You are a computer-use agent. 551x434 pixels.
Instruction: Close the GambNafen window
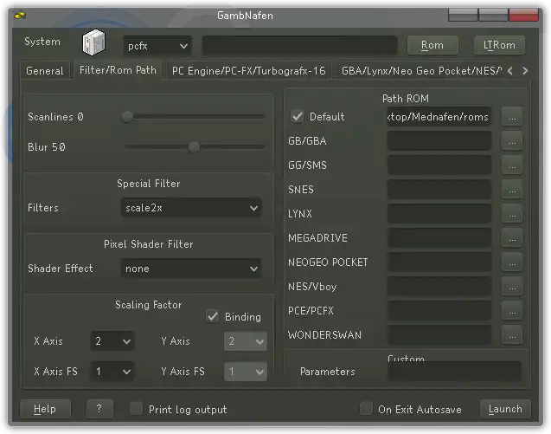(x=523, y=15)
